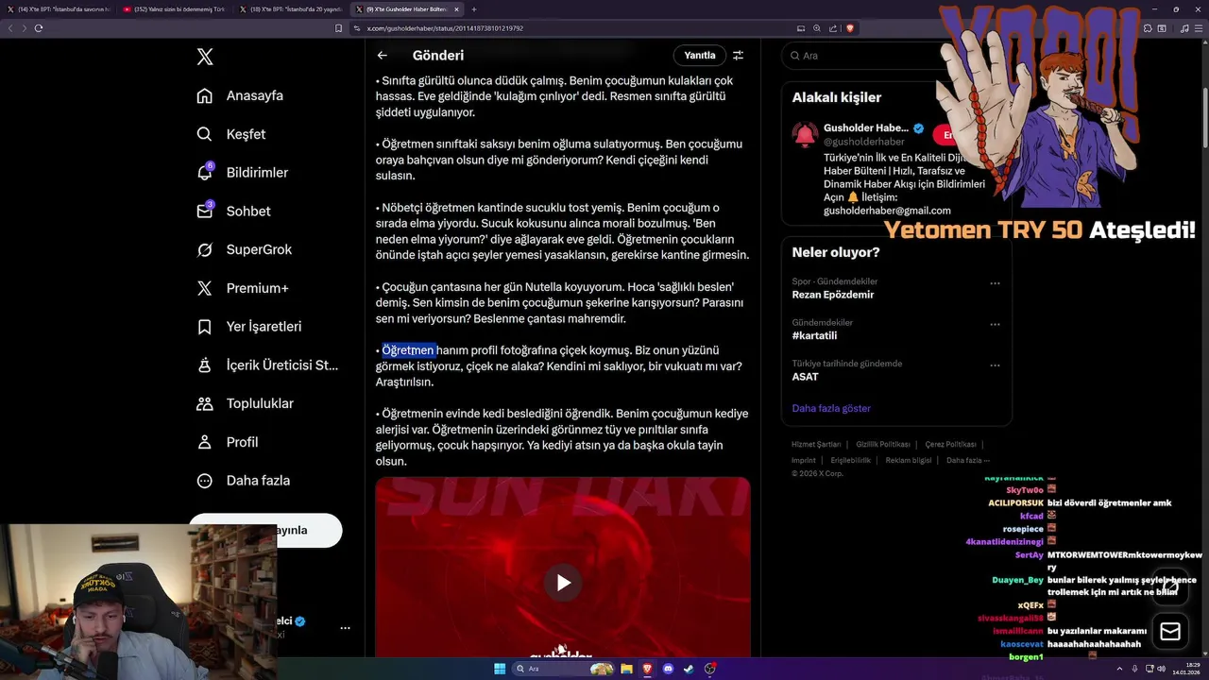Switch to first X'te BPT tab
1209x680 pixels.
[60, 9]
